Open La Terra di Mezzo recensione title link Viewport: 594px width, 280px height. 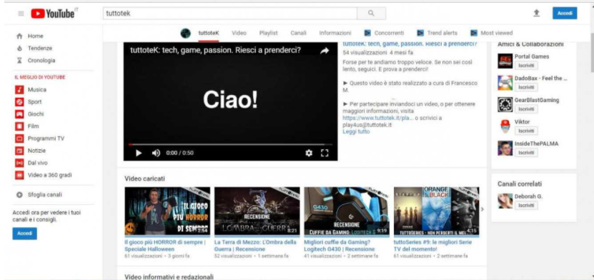(x=255, y=246)
